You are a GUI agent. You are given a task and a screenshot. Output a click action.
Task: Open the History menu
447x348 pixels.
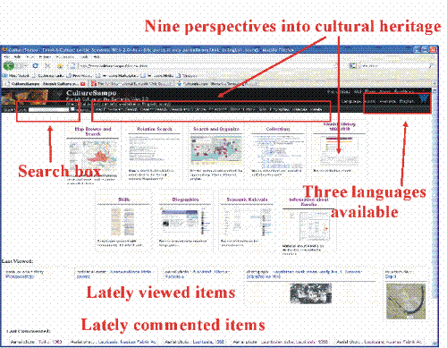click(x=46, y=56)
